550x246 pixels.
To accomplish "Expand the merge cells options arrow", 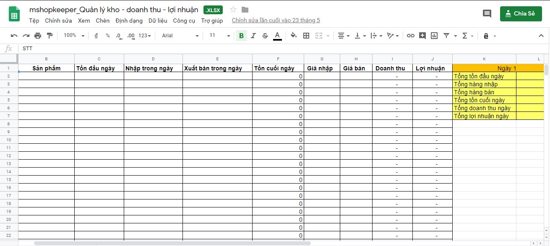I will (328, 36).
